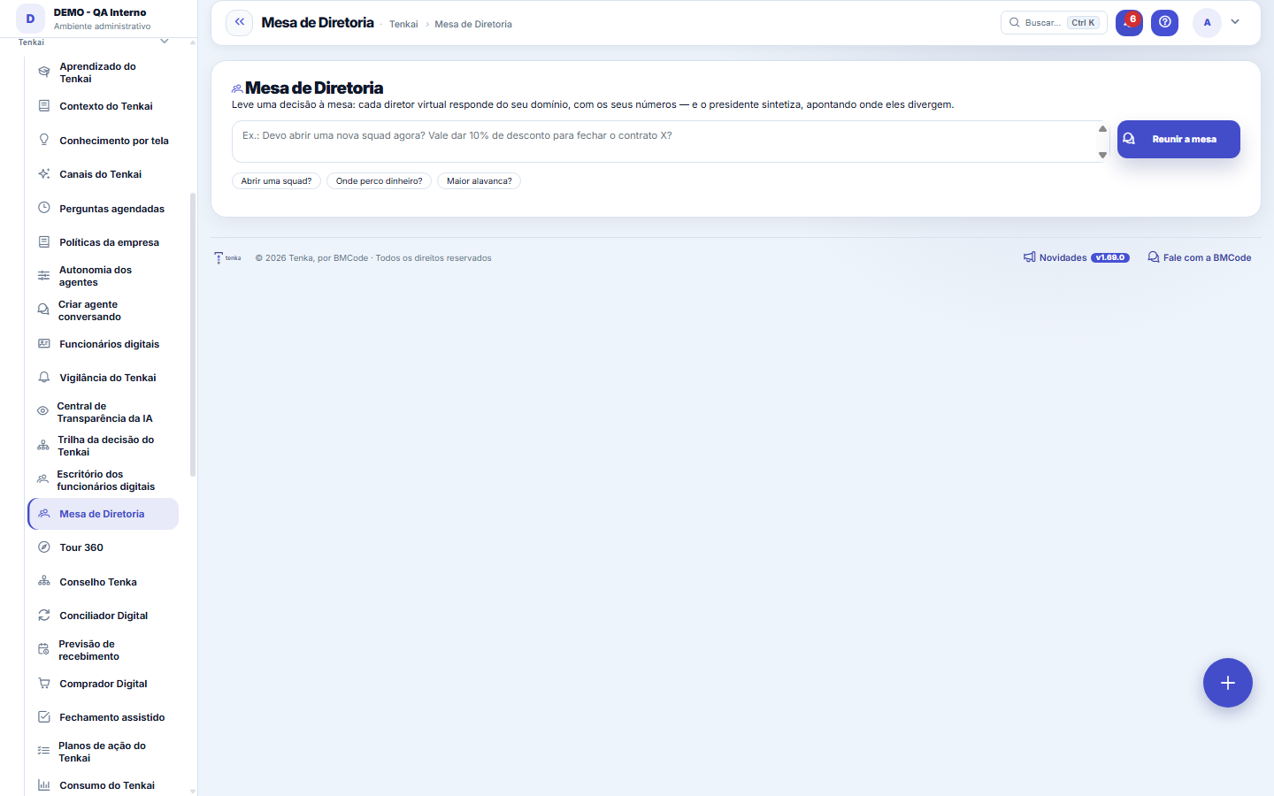Click the user avatar labeled A
Image resolution: width=1274 pixels, height=796 pixels.
[1207, 22]
